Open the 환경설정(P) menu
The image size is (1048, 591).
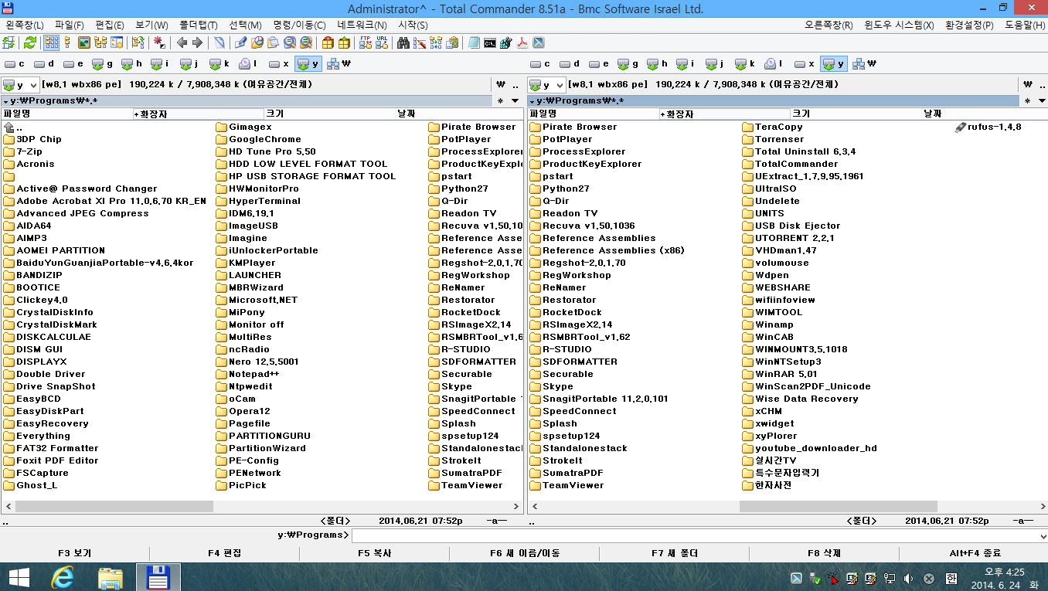tap(969, 25)
